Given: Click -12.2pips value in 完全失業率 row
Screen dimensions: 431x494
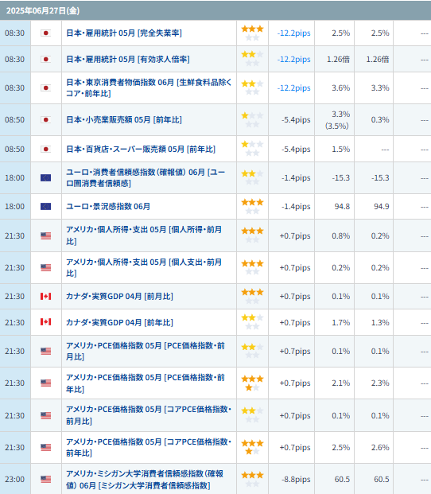Looking at the screenshot, I should coord(293,33).
